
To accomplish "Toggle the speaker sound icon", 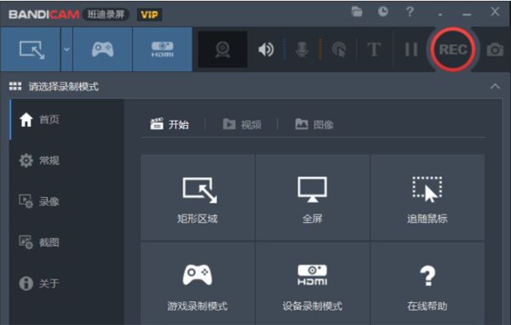I will pyautogui.click(x=266, y=49).
